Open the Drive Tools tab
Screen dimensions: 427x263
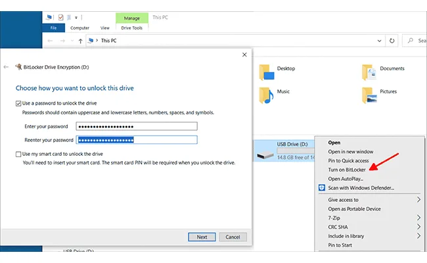point(132,28)
